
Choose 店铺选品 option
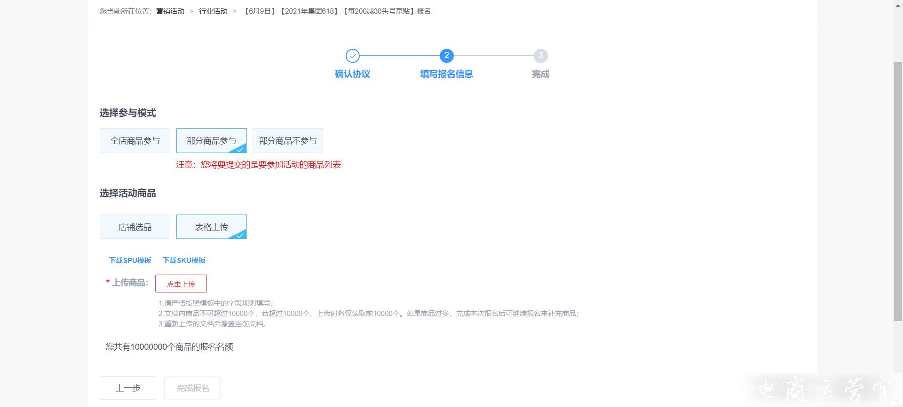135,227
